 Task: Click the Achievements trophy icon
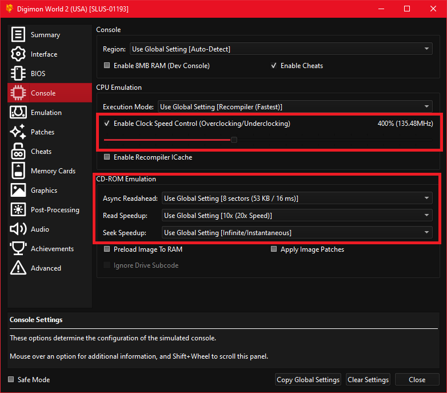click(x=18, y=248)
